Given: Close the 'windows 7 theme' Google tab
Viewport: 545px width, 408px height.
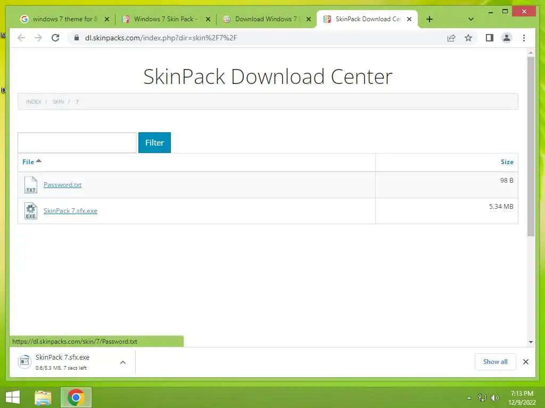Looking at the screenshot, I should point(106,19).
